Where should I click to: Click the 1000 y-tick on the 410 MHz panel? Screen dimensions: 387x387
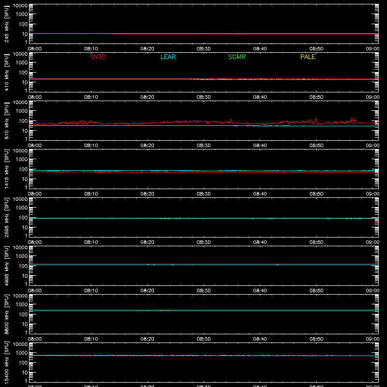click(x=22, y=63)
